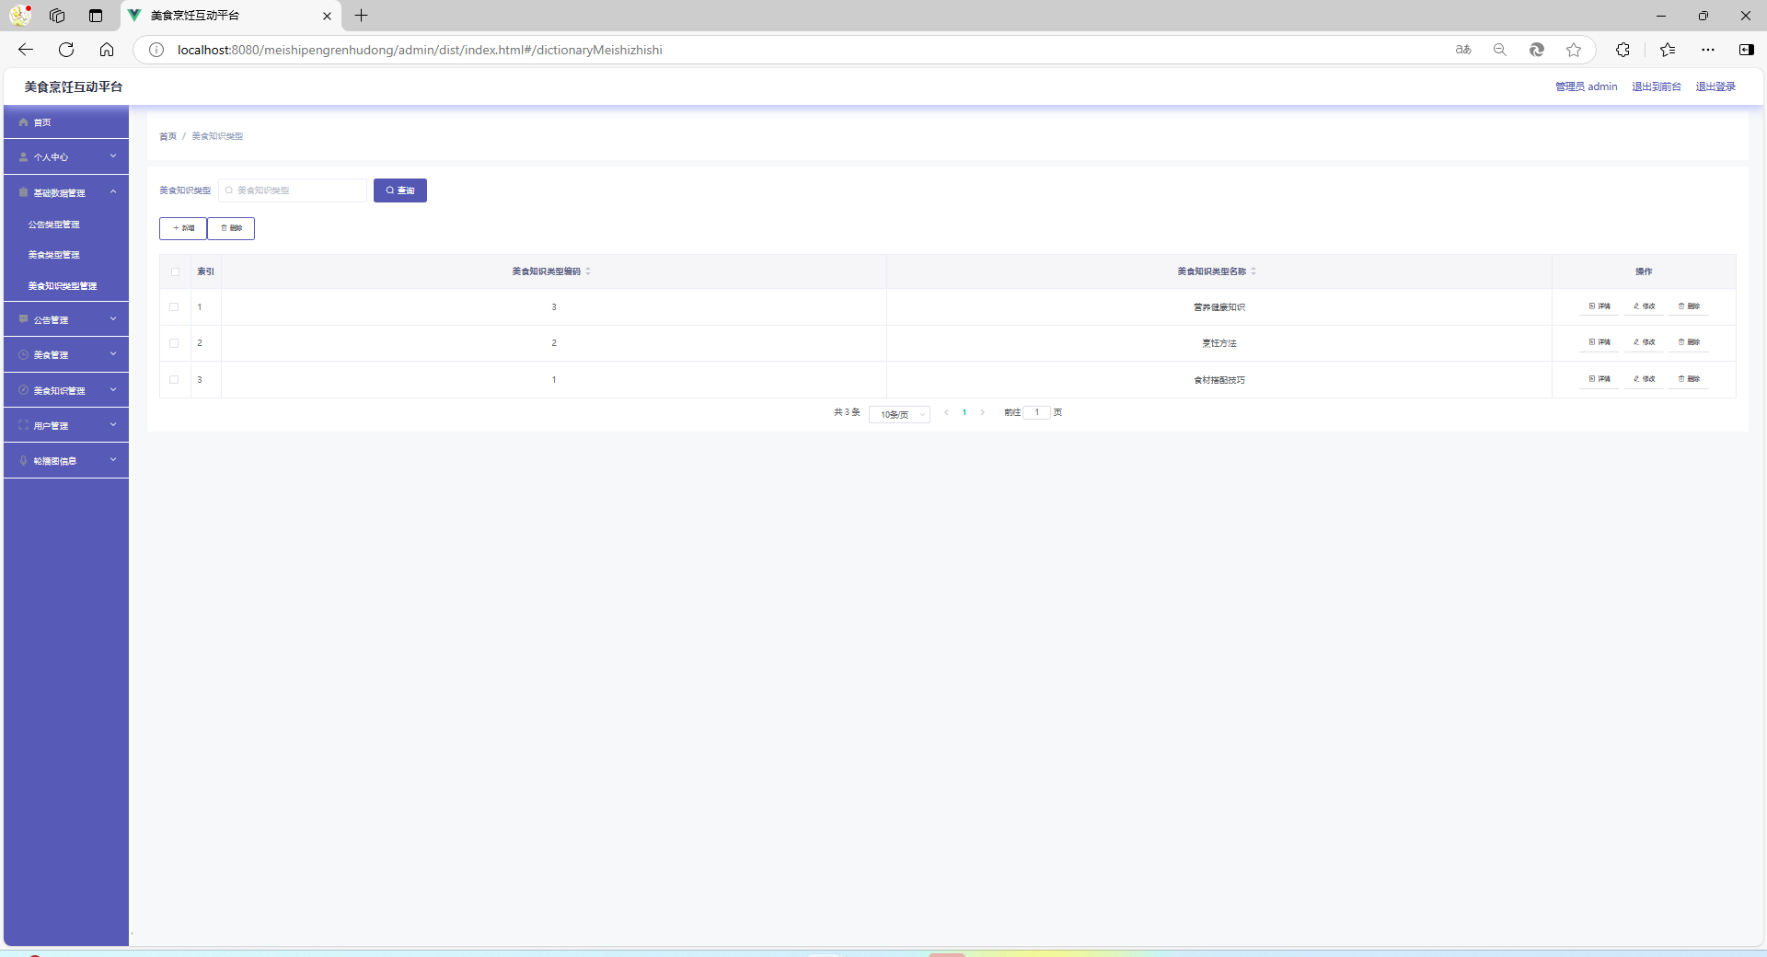Viewport: 1767px width, 957px height.
Task: Click 管理员 admin in header
Action: [1587, 86]
